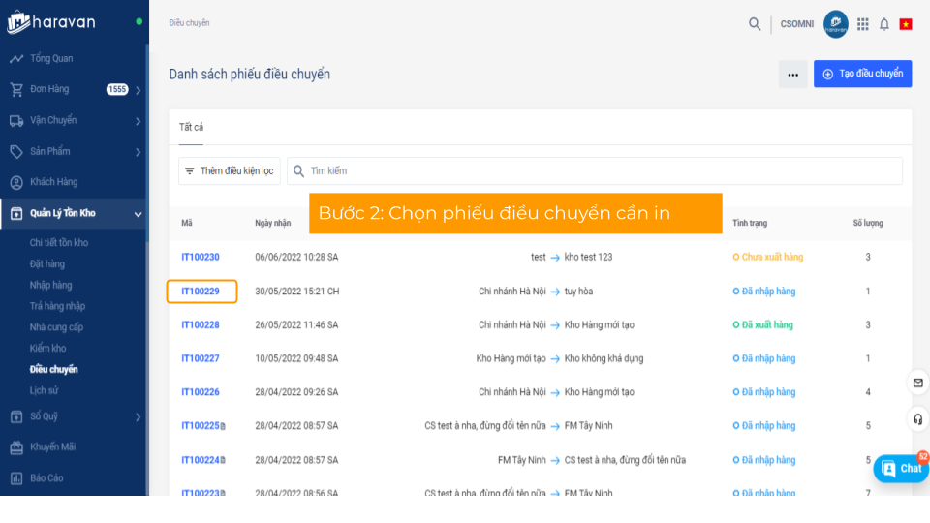
Task: Click the CSOMNI account name
Action: (796, 24)
